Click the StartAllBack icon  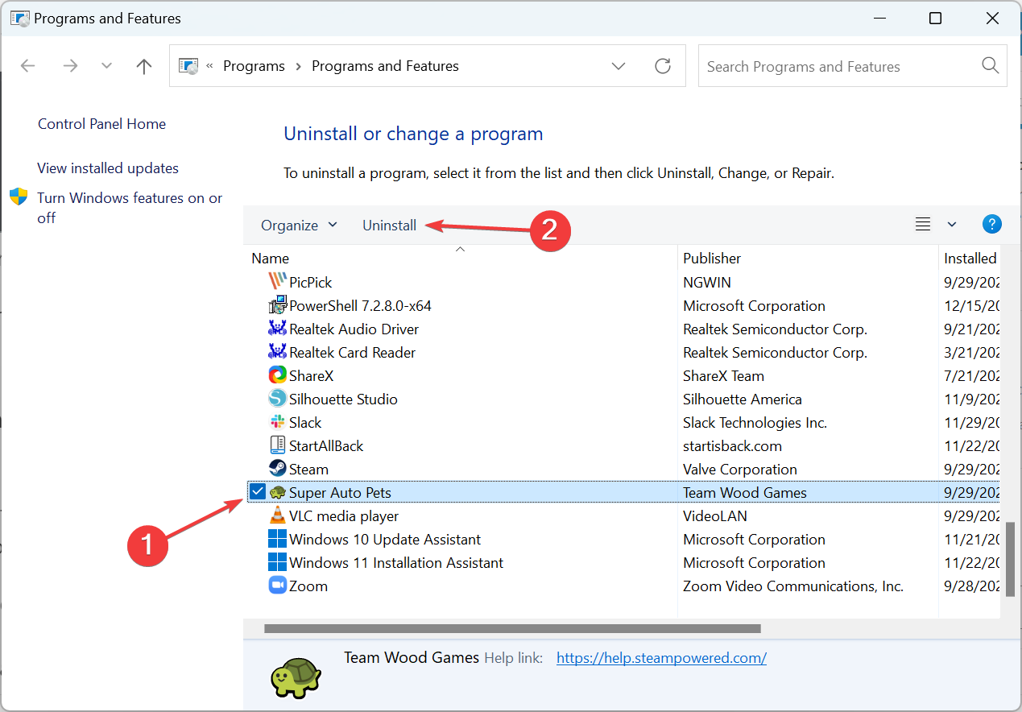tap(277, 445)
